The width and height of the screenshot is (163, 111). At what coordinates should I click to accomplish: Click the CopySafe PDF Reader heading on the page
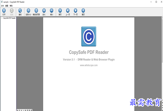tap(89, 52)
